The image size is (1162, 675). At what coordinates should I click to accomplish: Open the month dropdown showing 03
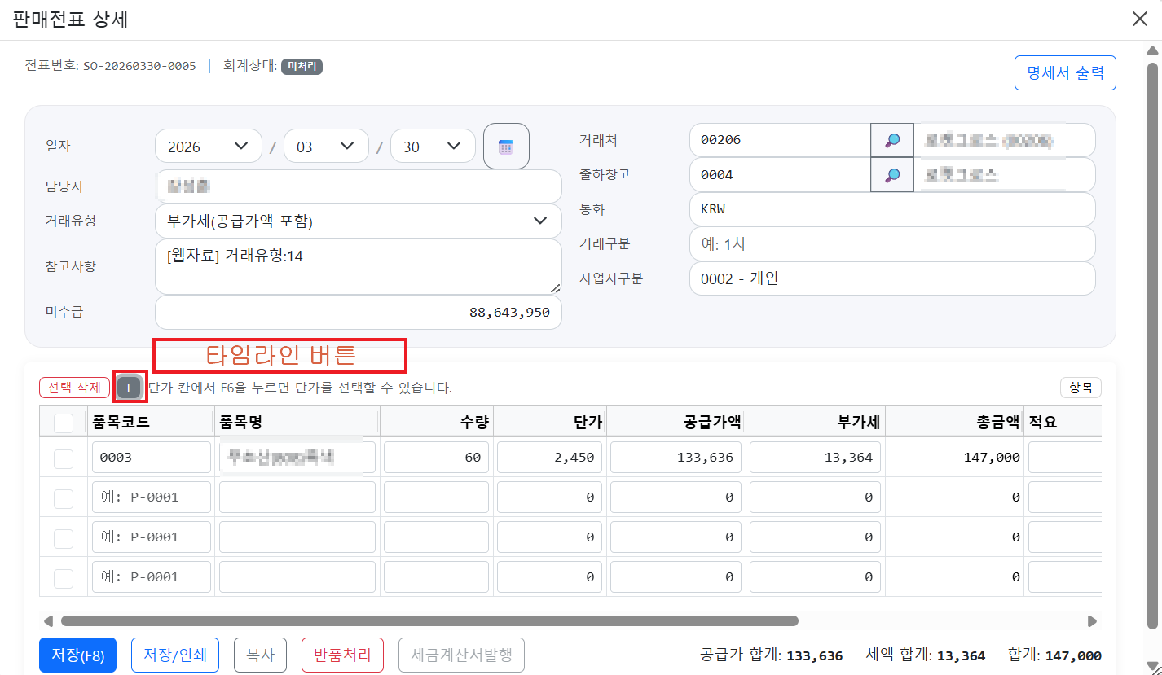click(326, 147)
